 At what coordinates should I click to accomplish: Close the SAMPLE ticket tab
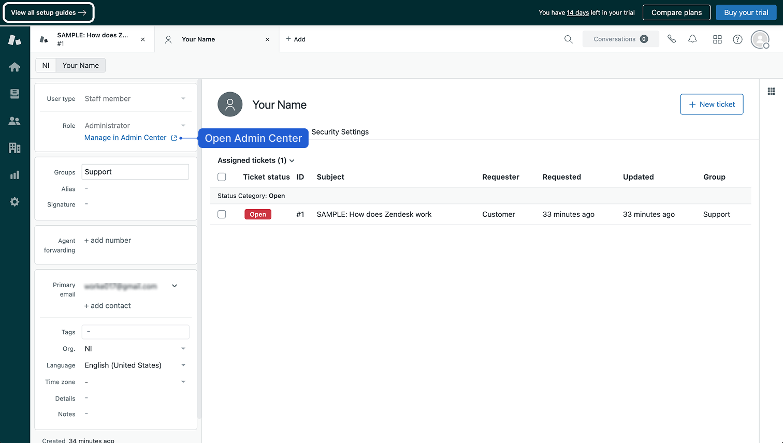tap(143, 39)
